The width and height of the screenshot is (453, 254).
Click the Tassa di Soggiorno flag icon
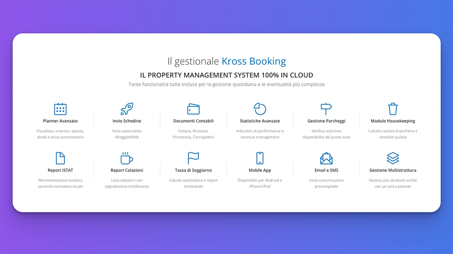point(193,158)
